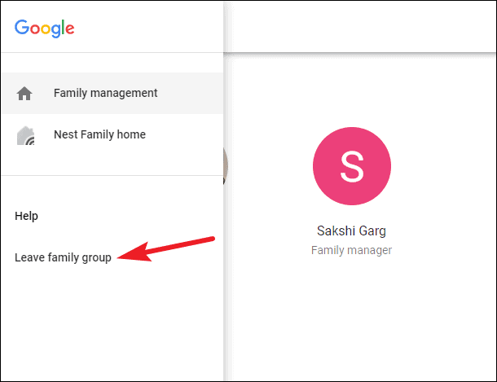Viewport: 497px width, 382px height.
Task: Click the pink S profile avatar
Action: click(x=352, y=166)
